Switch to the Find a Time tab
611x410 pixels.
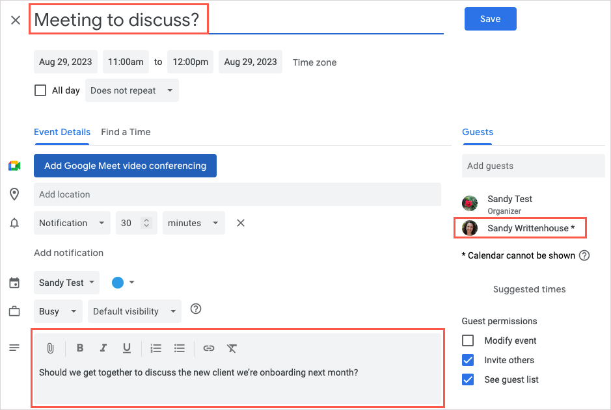pos(126,132)
